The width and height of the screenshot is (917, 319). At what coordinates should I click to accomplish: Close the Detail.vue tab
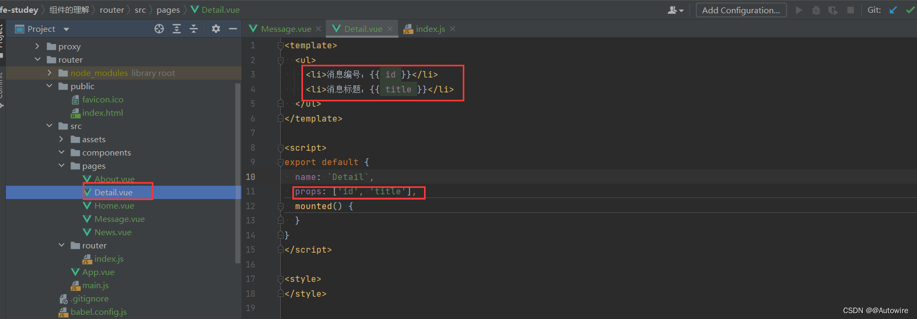click(390, 29)
